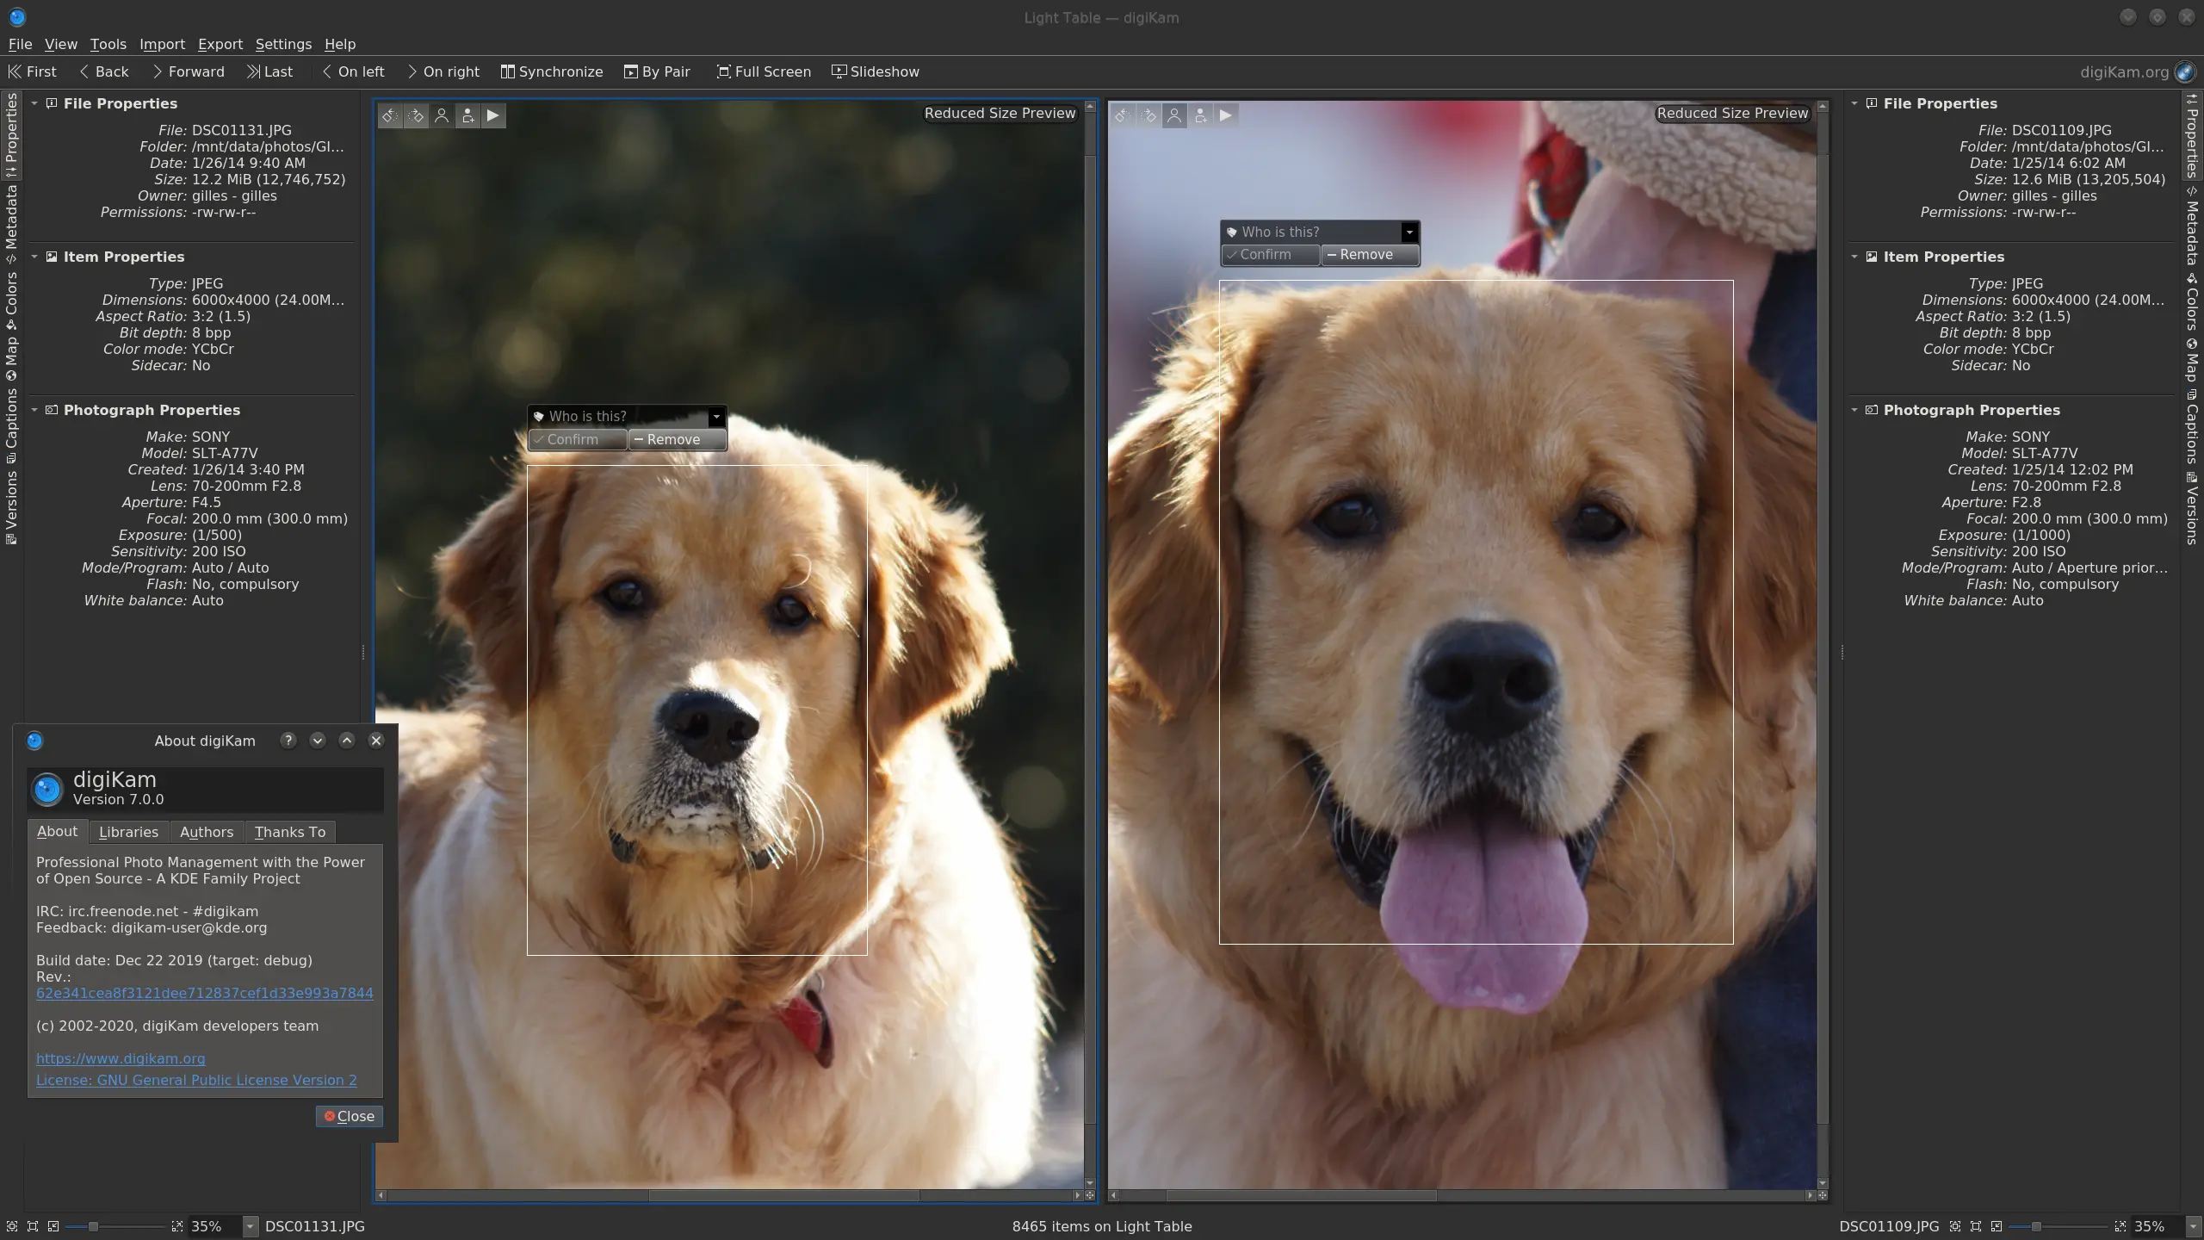The height and width of the screenshot is (1240, 2204).
Task: Switch to the Authors tab in About digiKam
Action: [206, 831]
